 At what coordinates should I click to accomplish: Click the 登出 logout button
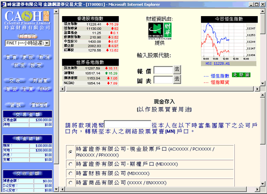pos(11,89)
